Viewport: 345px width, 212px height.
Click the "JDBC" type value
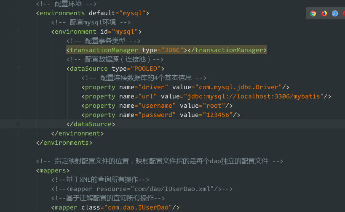click(172, 50)
